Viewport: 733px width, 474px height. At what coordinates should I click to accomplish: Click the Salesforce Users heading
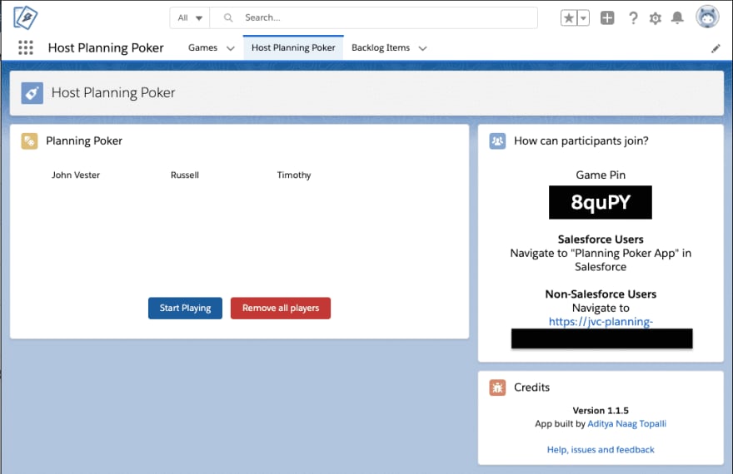601,239
